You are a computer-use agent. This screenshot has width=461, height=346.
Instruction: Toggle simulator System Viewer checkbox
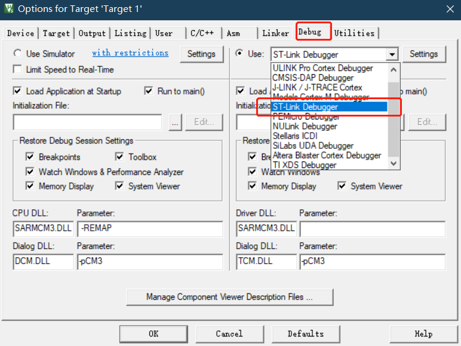(119, 186)
